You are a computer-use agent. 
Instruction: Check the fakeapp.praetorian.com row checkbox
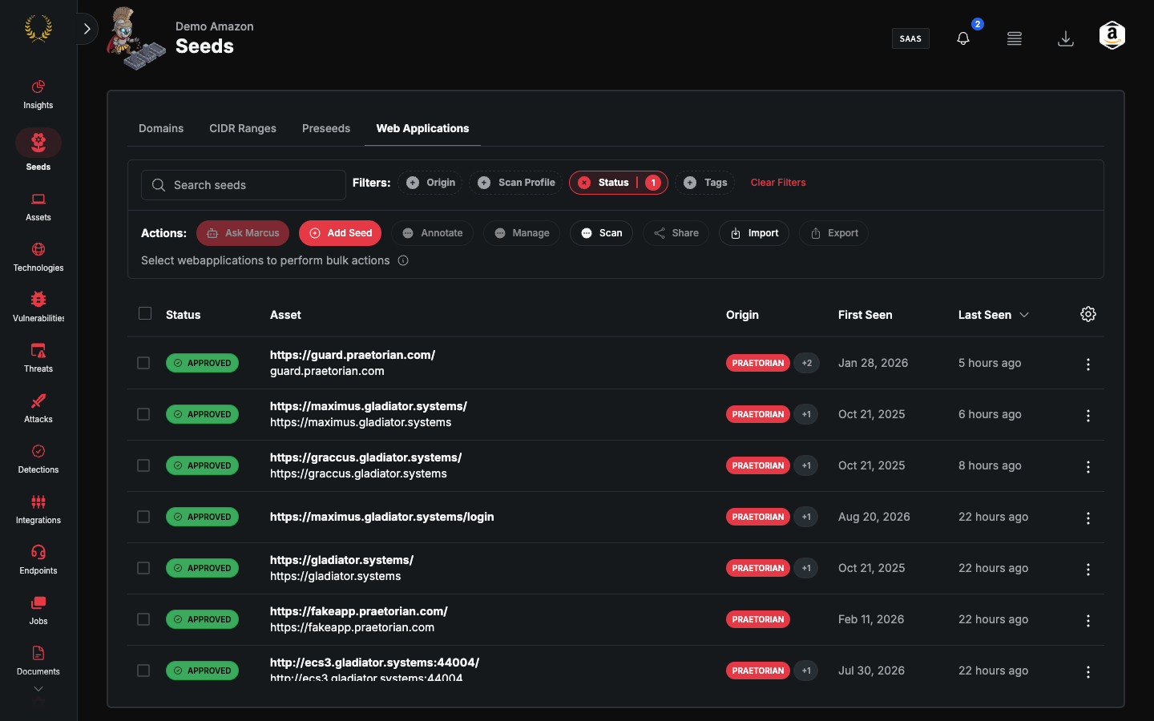click(143, 619)
